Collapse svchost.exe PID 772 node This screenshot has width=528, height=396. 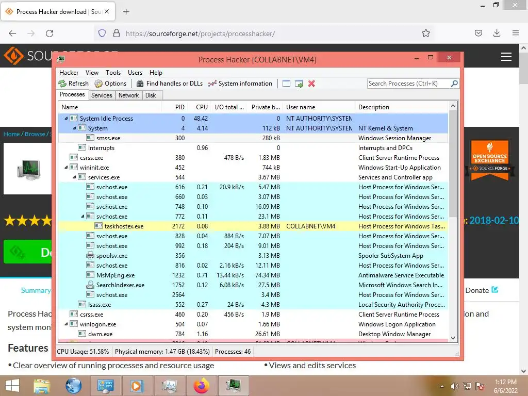(82, 216)
